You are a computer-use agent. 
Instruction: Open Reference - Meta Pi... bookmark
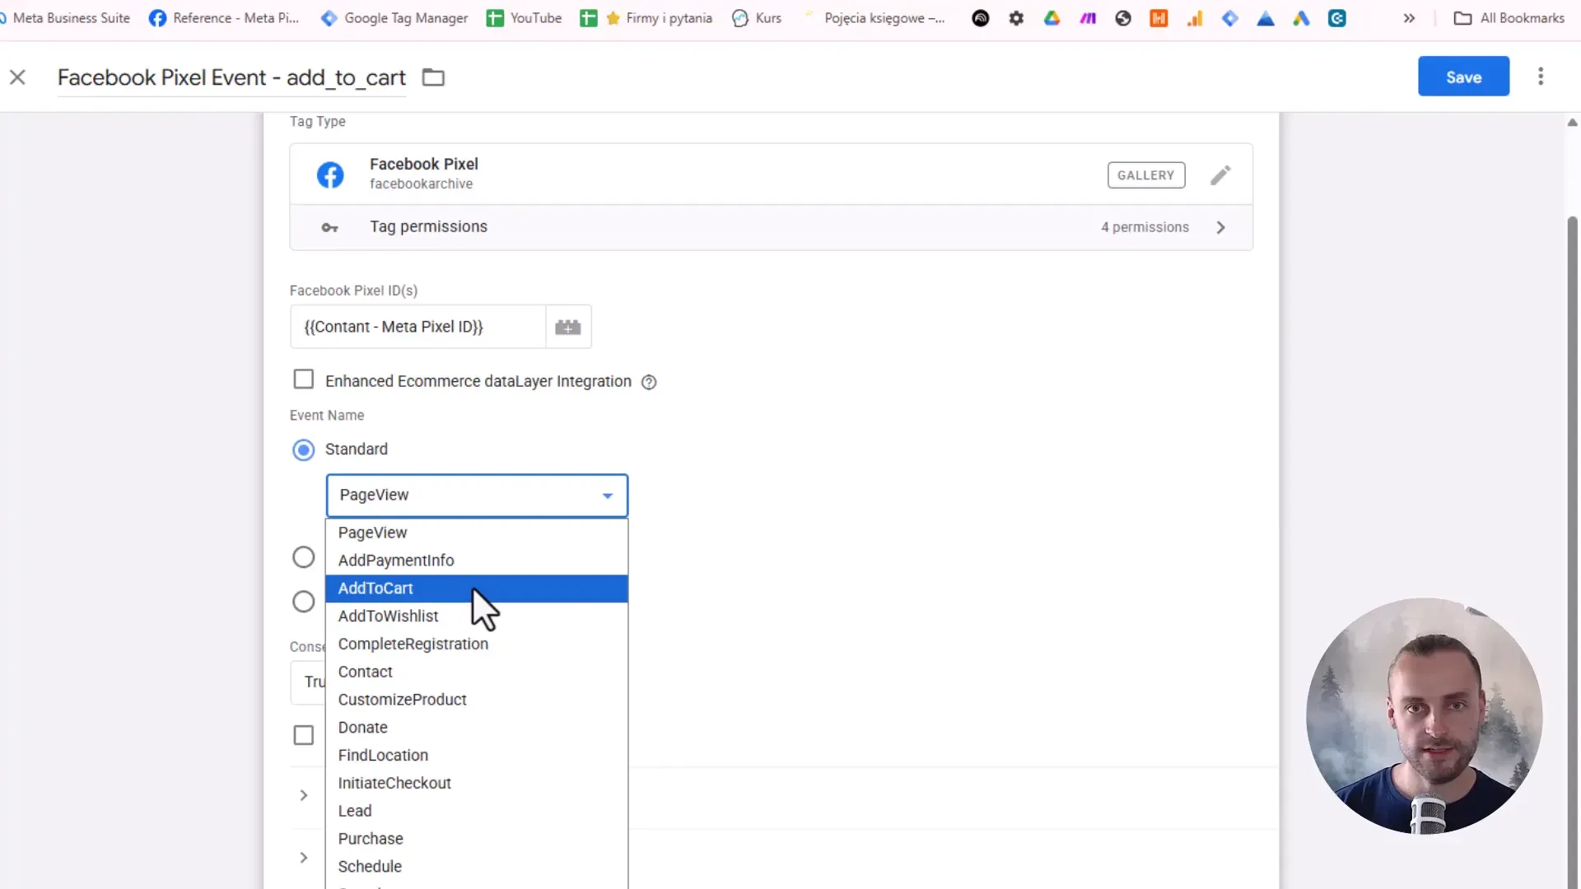[x=224, y=18]
